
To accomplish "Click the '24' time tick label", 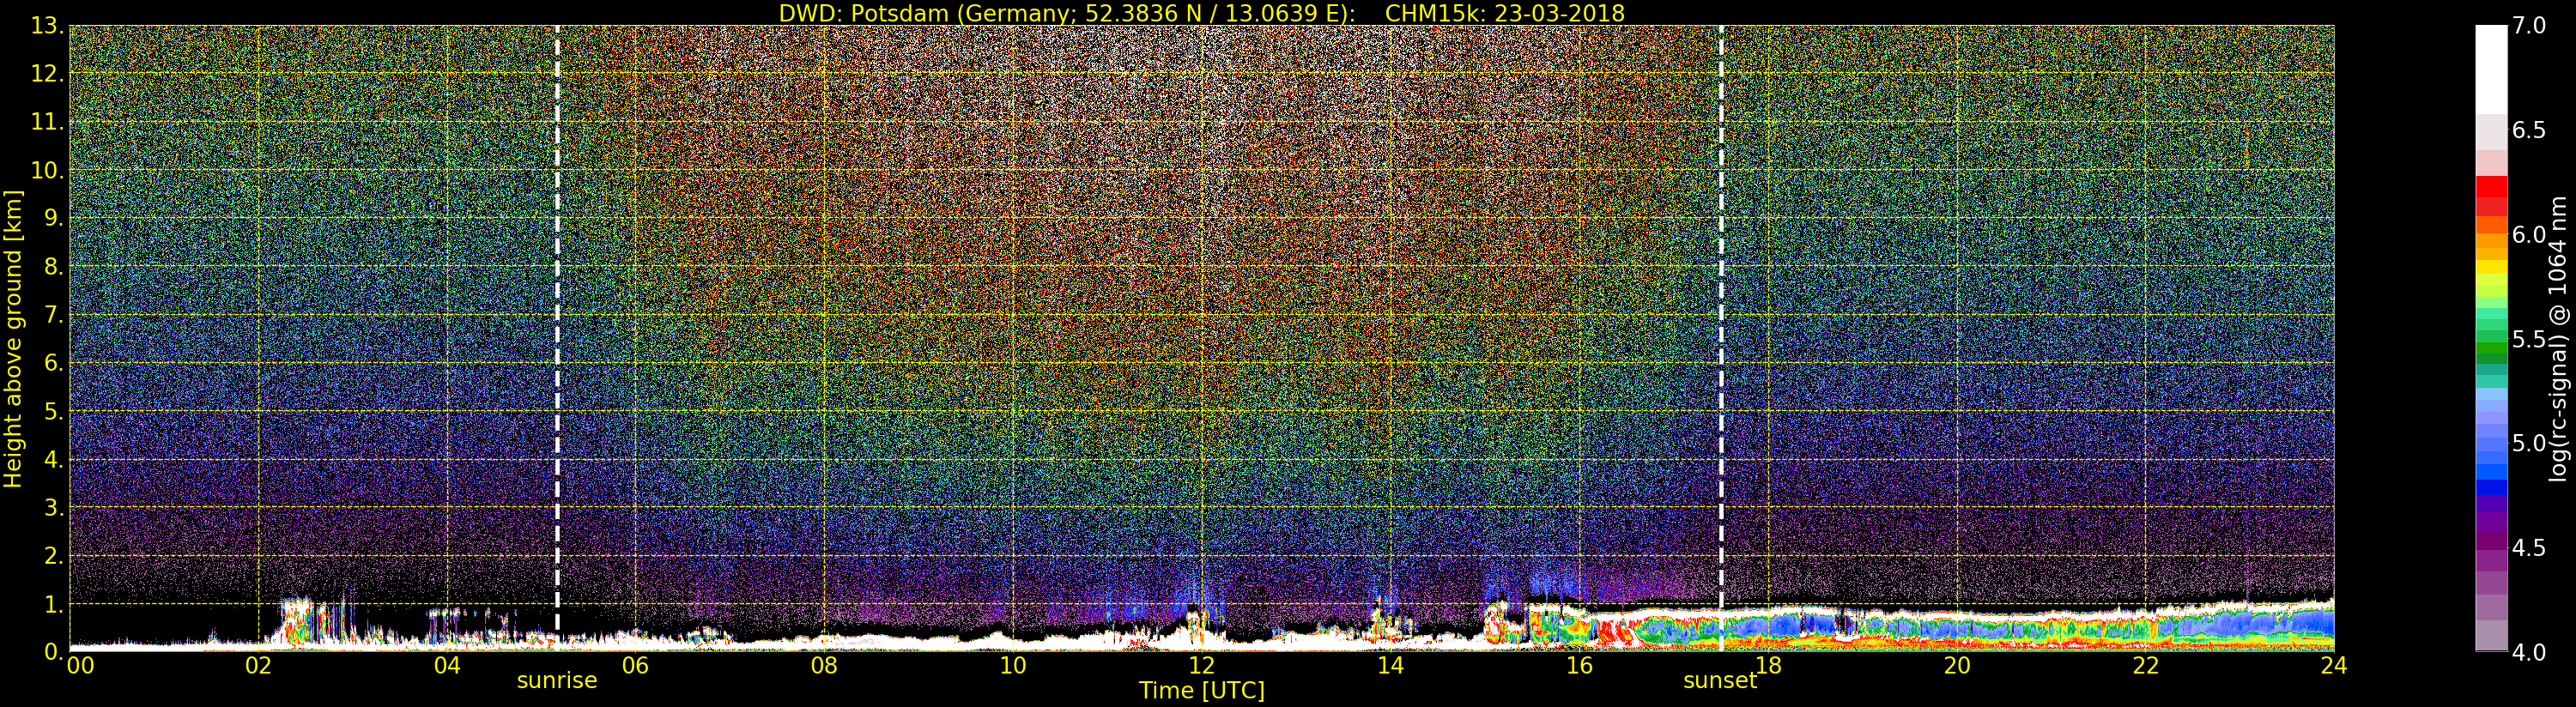I will coord(2333,665).
